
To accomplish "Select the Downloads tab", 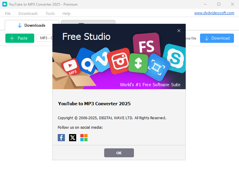I will (x=32, y=25).
